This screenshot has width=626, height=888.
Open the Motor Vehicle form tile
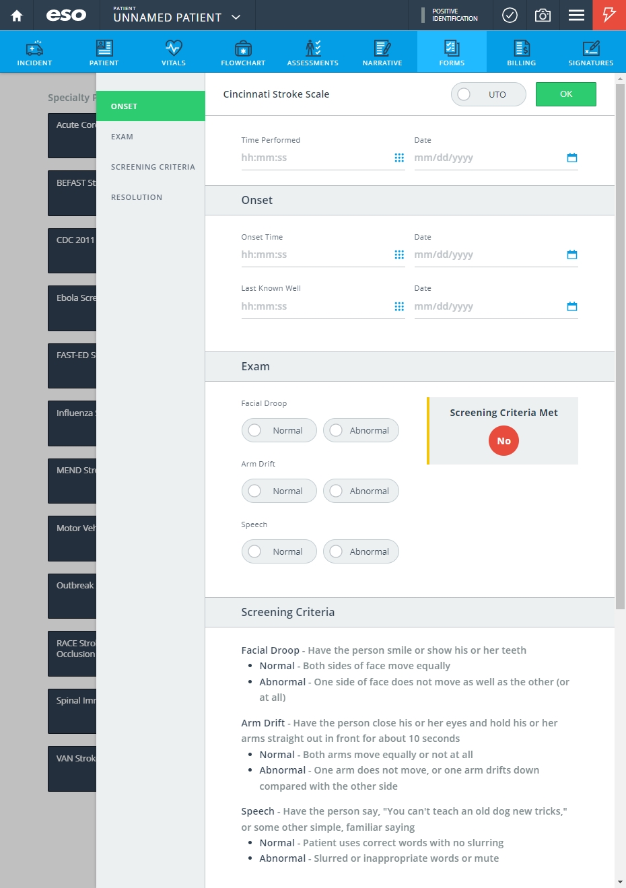pos(72,539)
